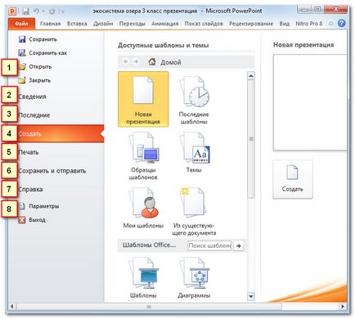Screen dimensions: 355x319
Task: Select the Новая презентация template
Action: tap(143, 99)
